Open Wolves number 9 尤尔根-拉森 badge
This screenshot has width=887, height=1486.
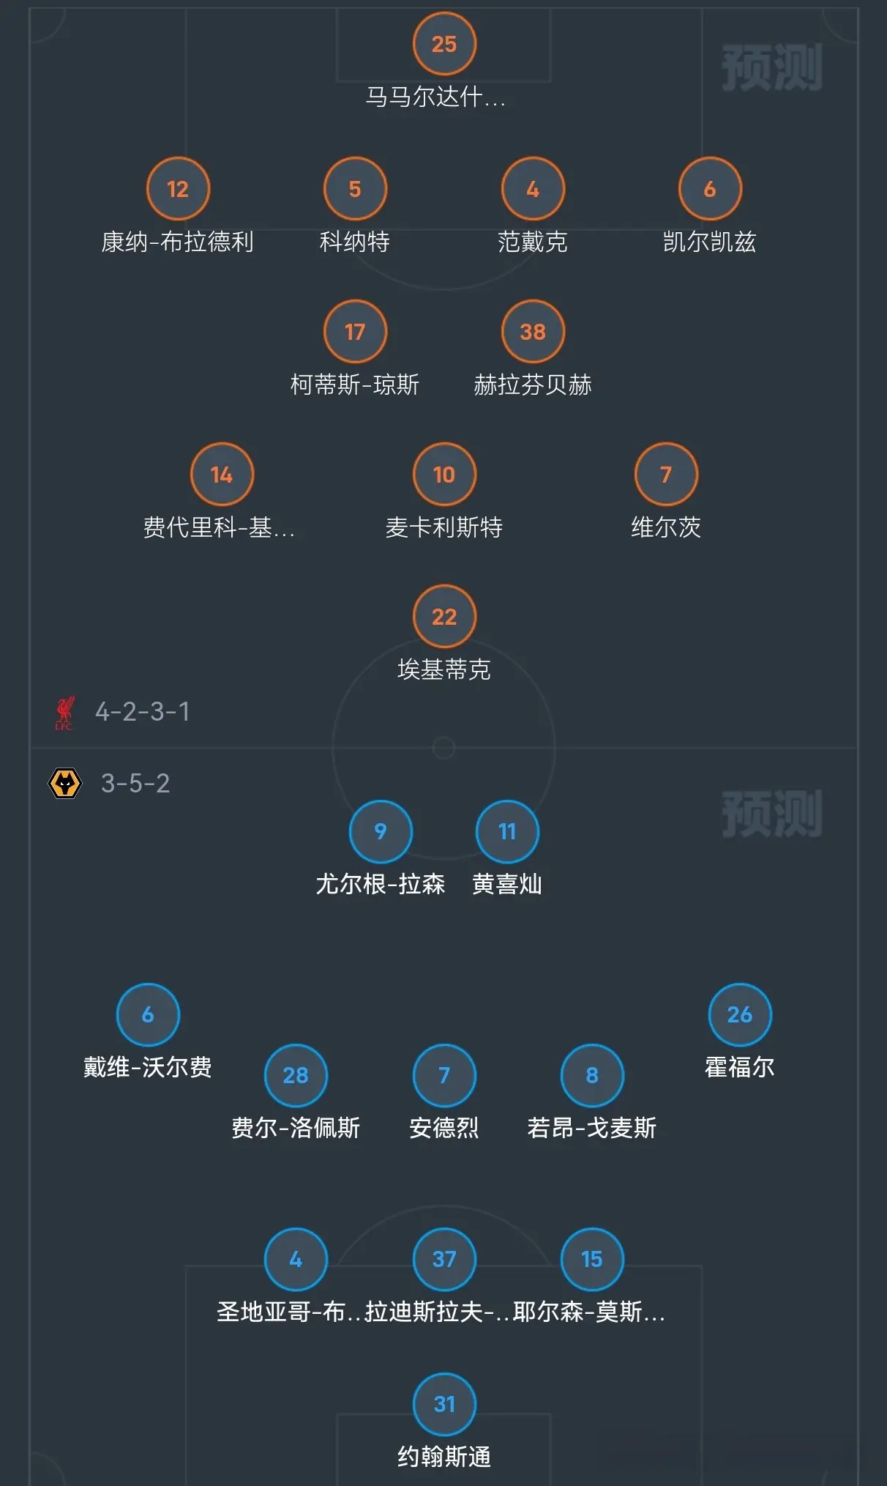pos(381,831)
